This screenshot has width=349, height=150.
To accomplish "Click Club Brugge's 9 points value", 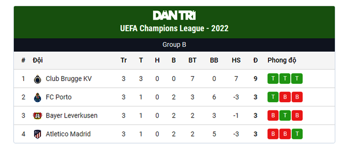I will [255, 79].
